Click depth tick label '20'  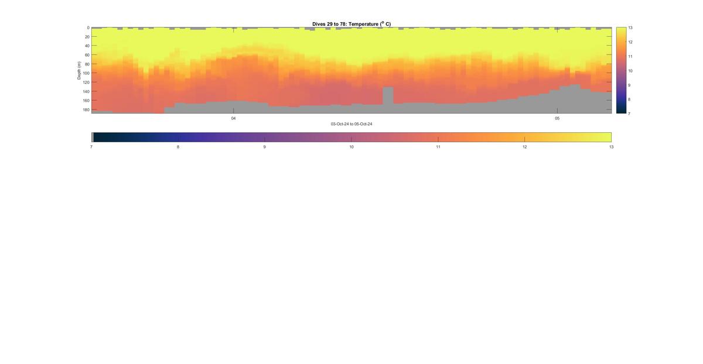(87, 37)
